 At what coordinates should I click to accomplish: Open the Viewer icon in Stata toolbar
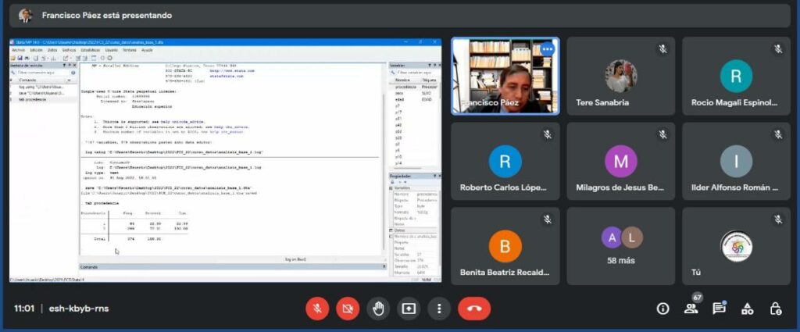tap(44, 58)
